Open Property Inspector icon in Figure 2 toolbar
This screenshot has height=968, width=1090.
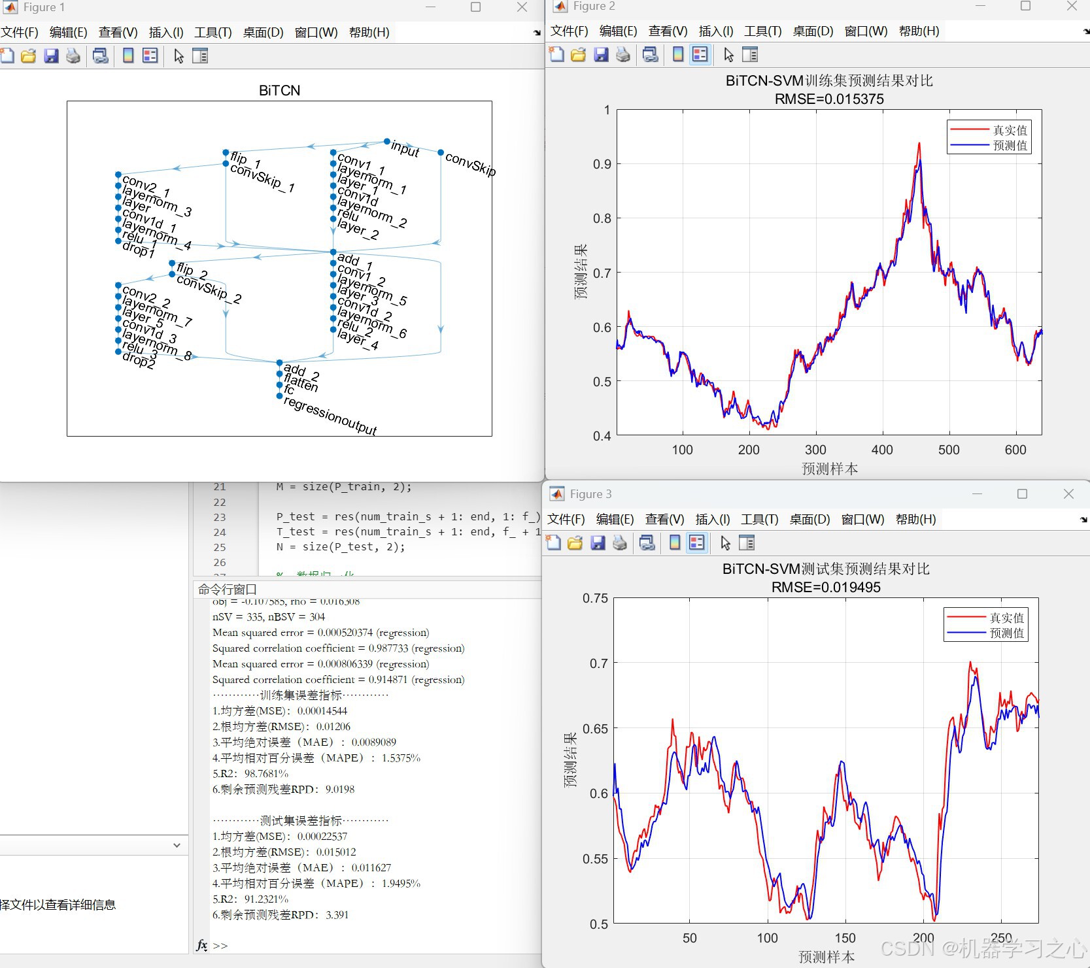pos(750,55)
